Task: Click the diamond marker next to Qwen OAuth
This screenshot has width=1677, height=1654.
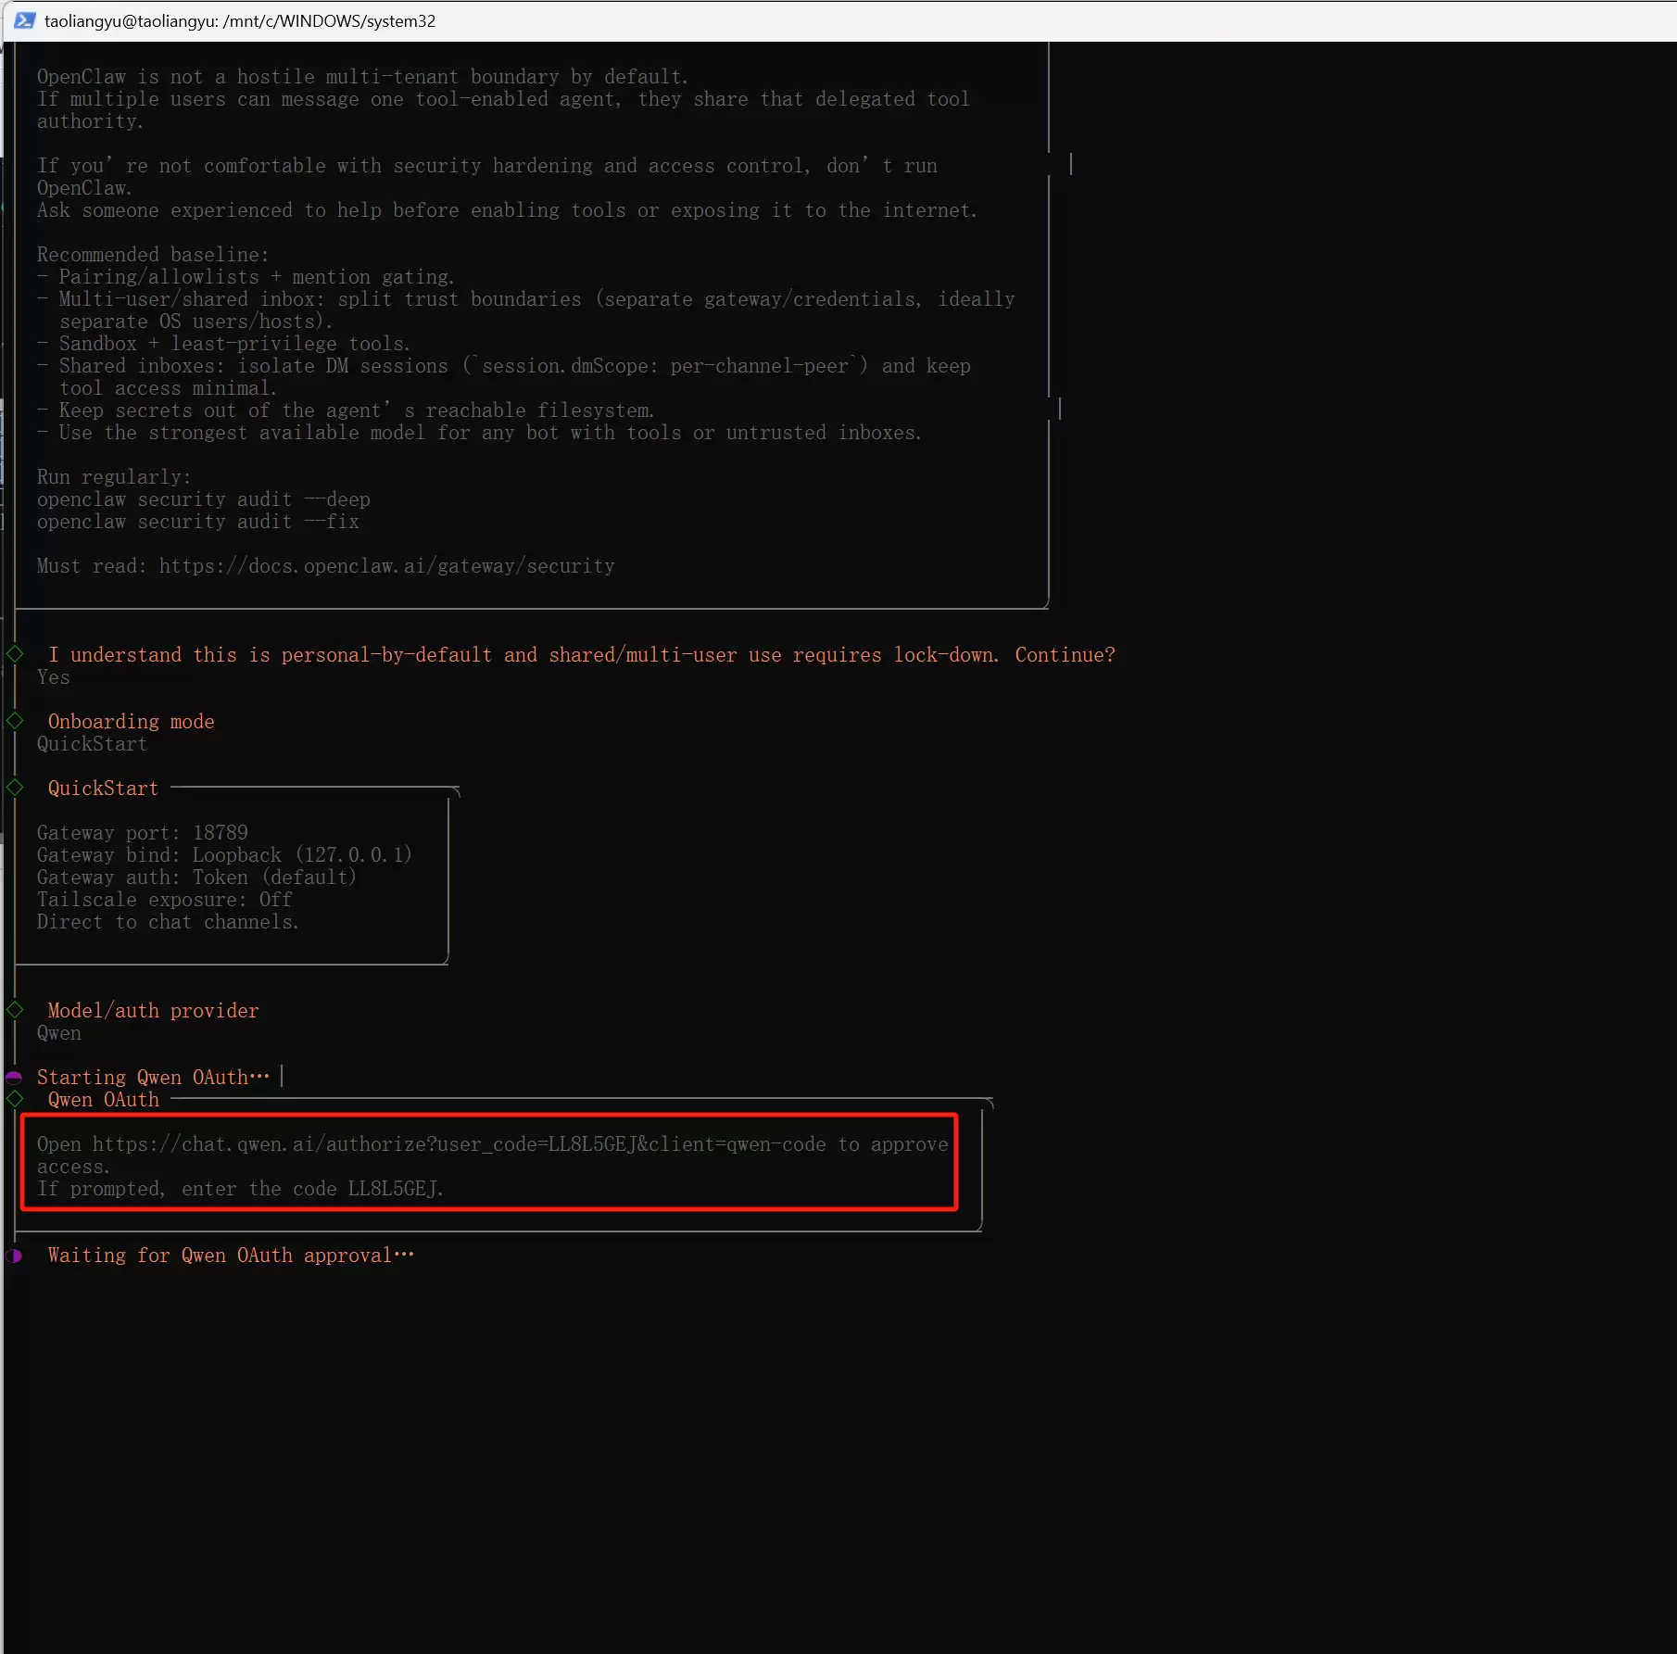Action: (x=15, y=1099)
